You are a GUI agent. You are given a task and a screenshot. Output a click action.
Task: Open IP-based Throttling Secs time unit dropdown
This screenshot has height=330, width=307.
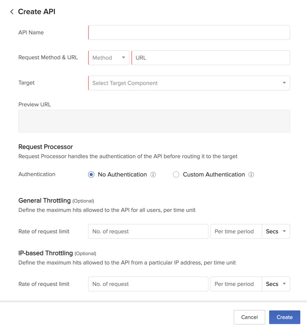pyautogui.click(x=276, y=284)
